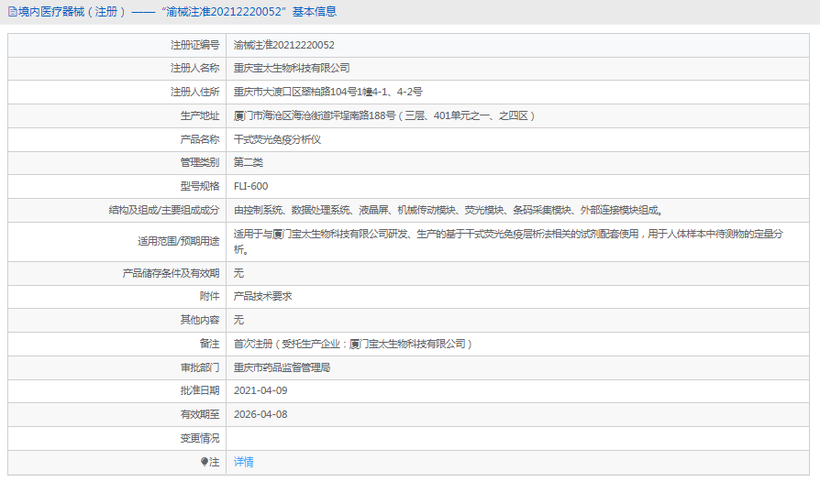Select management class value 第二类
820x482 pixels.
click(x=249, y=163)
